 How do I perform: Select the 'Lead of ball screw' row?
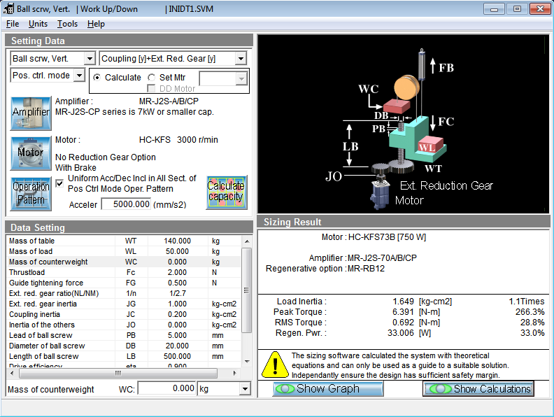click(x=124, y=335)
